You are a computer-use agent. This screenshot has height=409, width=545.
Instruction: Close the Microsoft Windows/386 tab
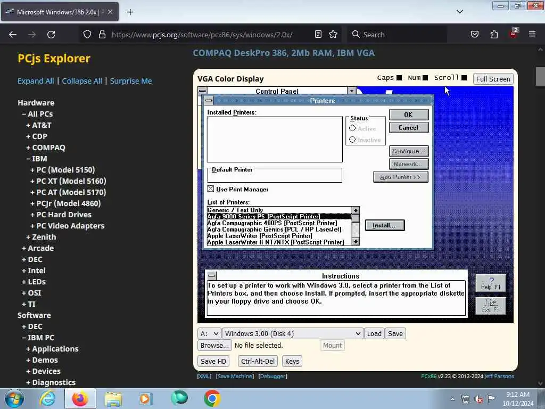pyautogui.click(x=110, y=12)
